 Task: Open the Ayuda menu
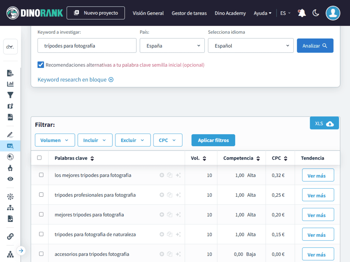[262, 13]
